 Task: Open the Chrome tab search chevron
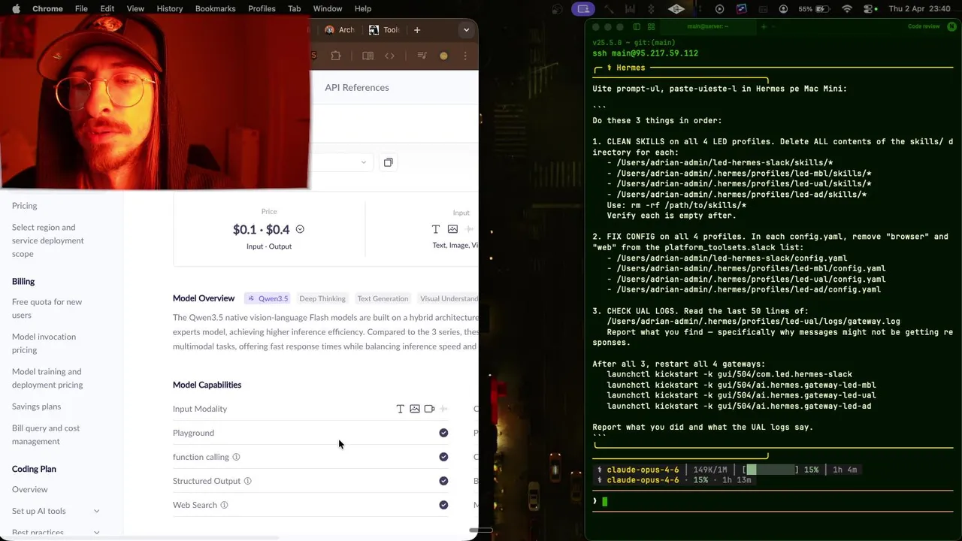[466, 30]
